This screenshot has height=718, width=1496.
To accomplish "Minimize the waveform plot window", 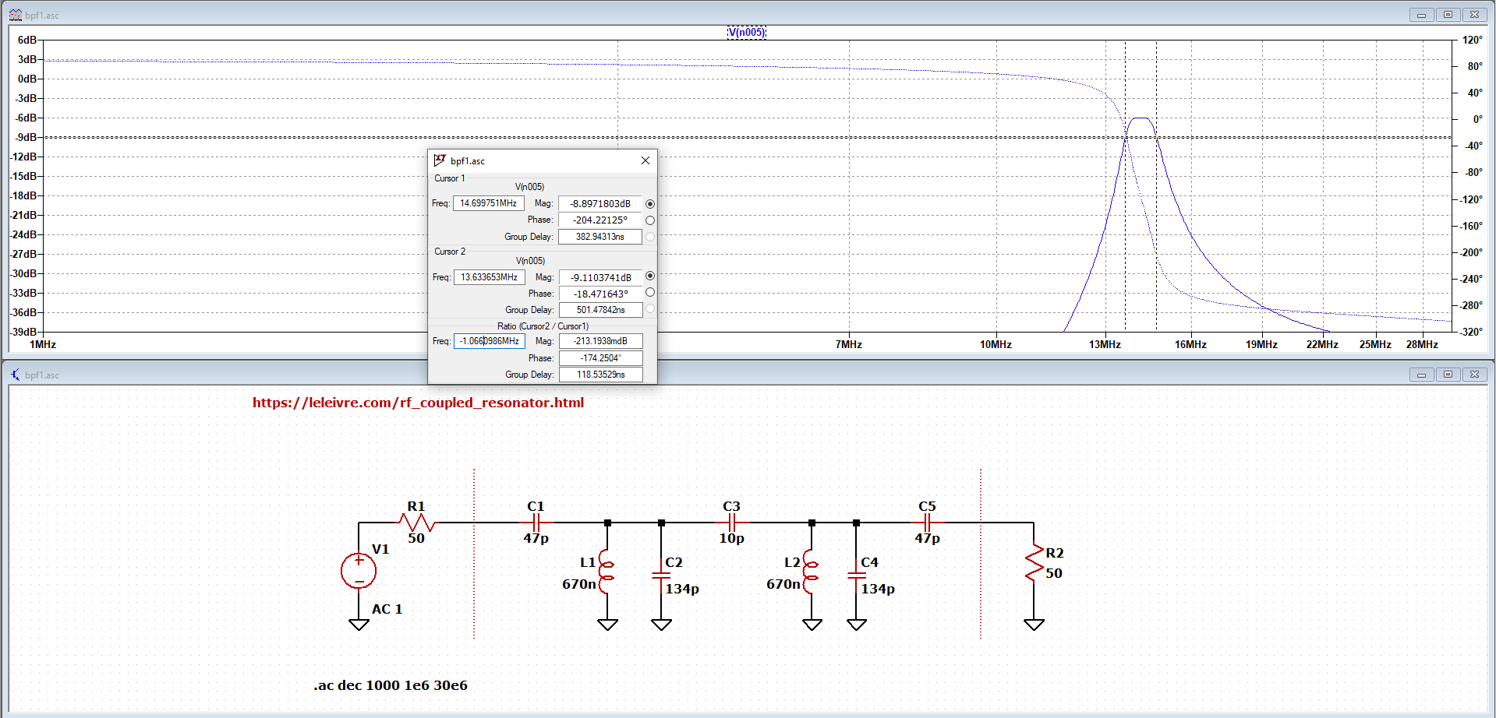I will click(x=1421, y=15).
